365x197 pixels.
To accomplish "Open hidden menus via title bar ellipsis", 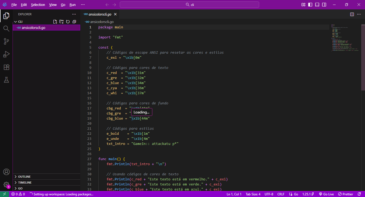I will pos(83,5).
